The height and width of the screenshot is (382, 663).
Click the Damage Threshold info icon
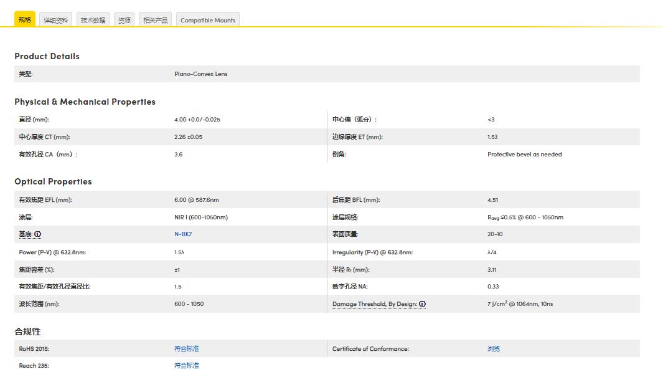point(422,304)
